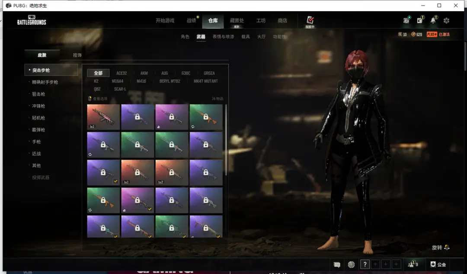The image size is (467, 274).
Task: Open the news box icon with alert
Action: pos(420,20)
